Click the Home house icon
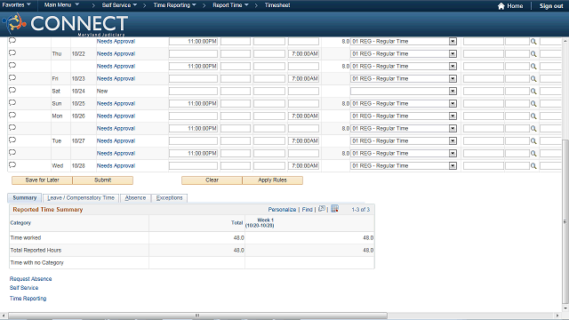 [x=501, y=6]
